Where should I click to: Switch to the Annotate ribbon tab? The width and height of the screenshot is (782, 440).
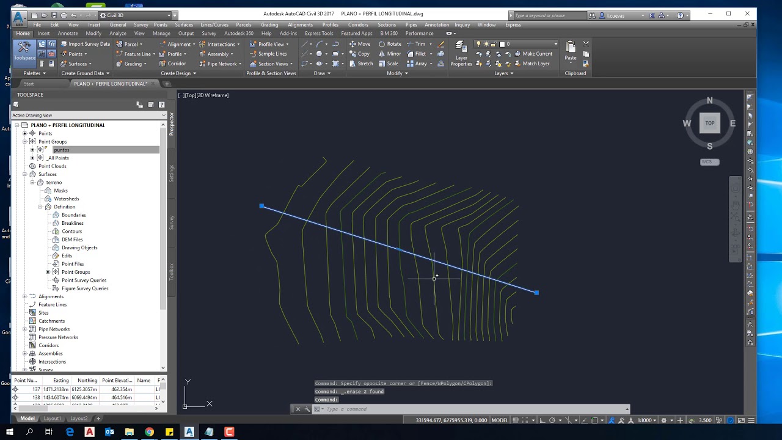[x=67, y=33]
